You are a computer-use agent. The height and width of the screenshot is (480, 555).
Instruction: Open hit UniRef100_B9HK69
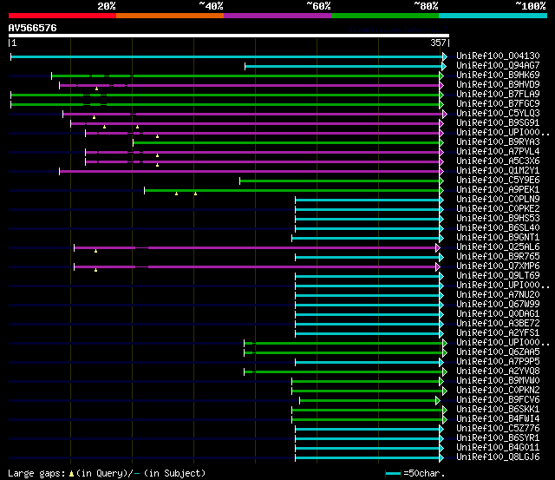click(498, 75)
